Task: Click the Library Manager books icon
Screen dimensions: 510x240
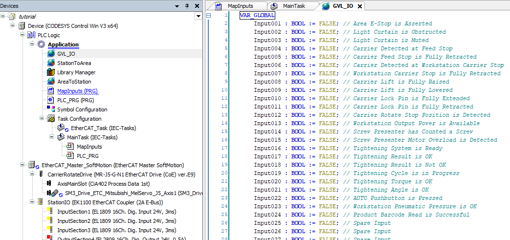Action: click(x=51, y=72)
